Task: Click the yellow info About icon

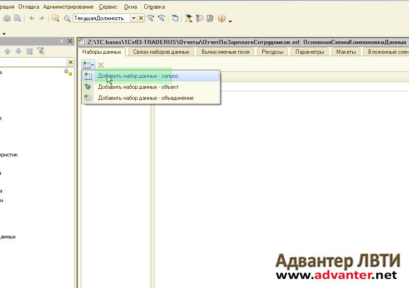Action: pos(222,18)
